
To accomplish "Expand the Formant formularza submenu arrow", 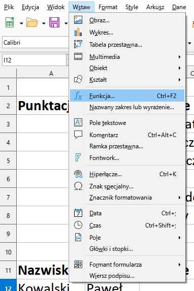I will point(179,265).
